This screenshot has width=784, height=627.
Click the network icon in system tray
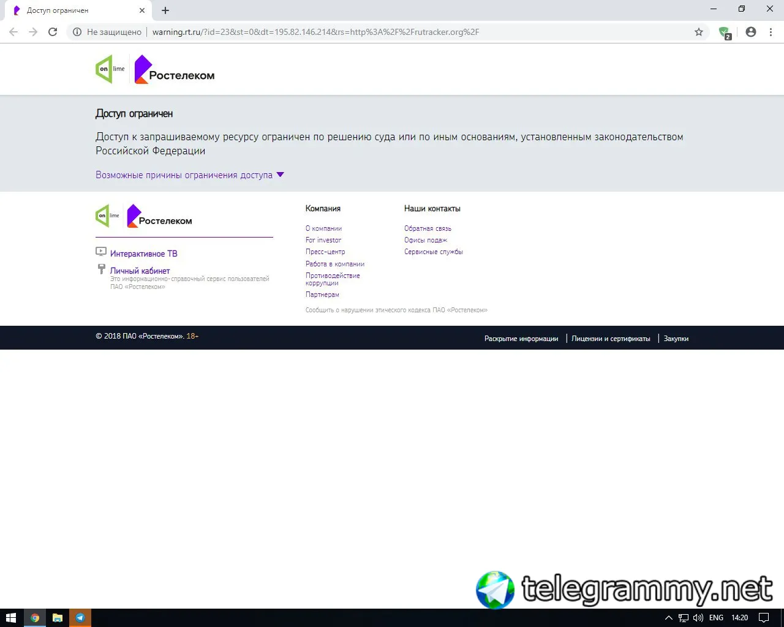(684, 618)
